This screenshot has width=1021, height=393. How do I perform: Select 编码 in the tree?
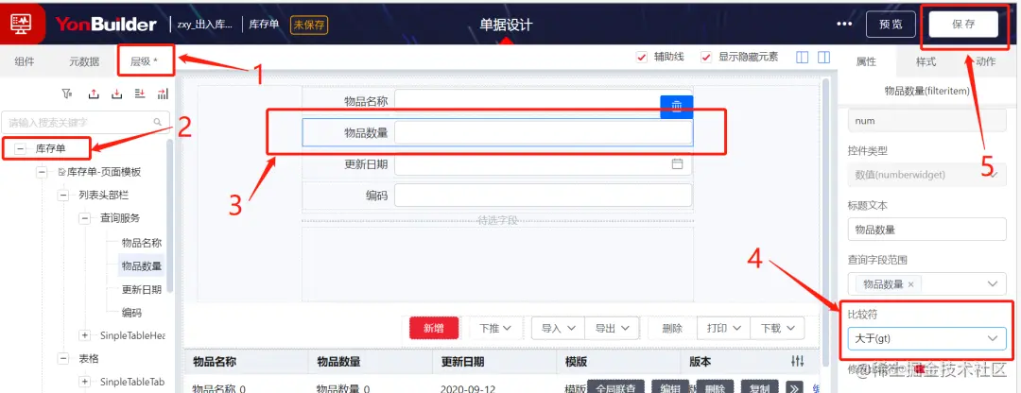[131, 313]
